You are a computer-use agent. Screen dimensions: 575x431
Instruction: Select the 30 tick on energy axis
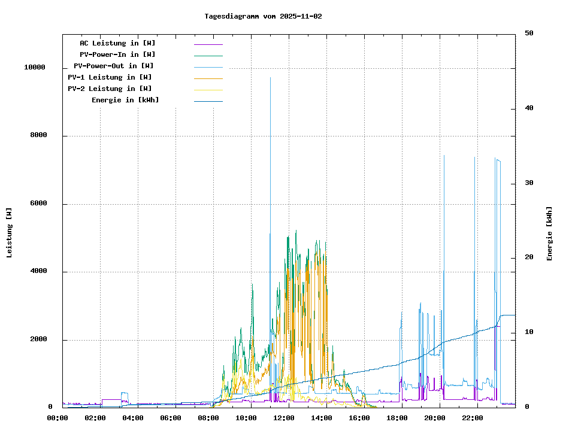[529, 183]
